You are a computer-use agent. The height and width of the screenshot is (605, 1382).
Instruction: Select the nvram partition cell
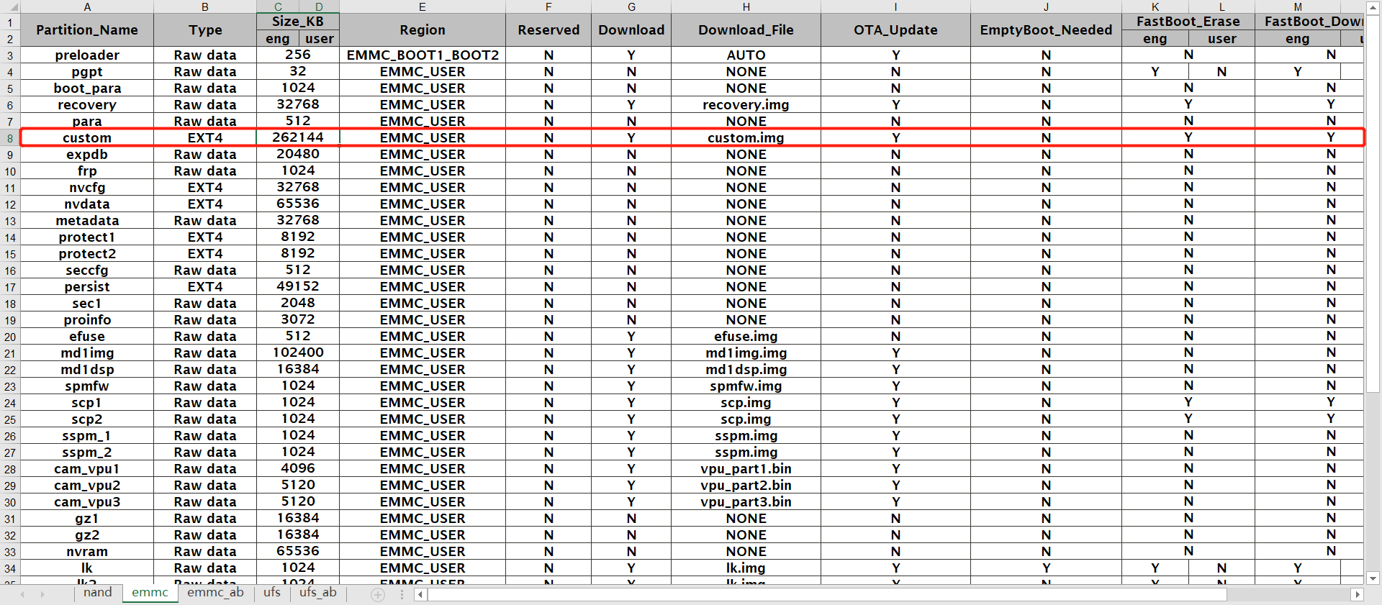pyautogui.click(x=87, y=552)
